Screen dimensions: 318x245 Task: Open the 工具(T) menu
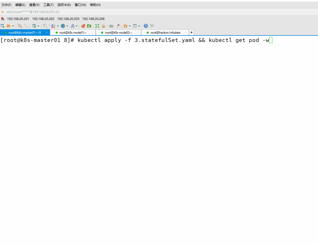point(48,5)
